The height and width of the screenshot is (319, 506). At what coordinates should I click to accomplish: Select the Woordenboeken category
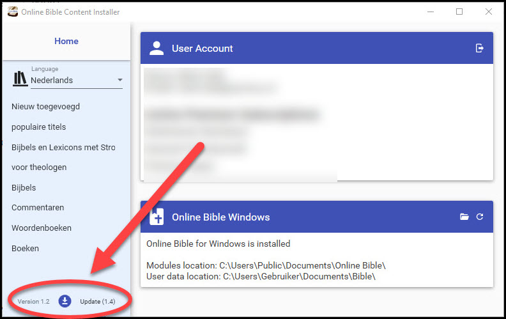coord(42,228)
